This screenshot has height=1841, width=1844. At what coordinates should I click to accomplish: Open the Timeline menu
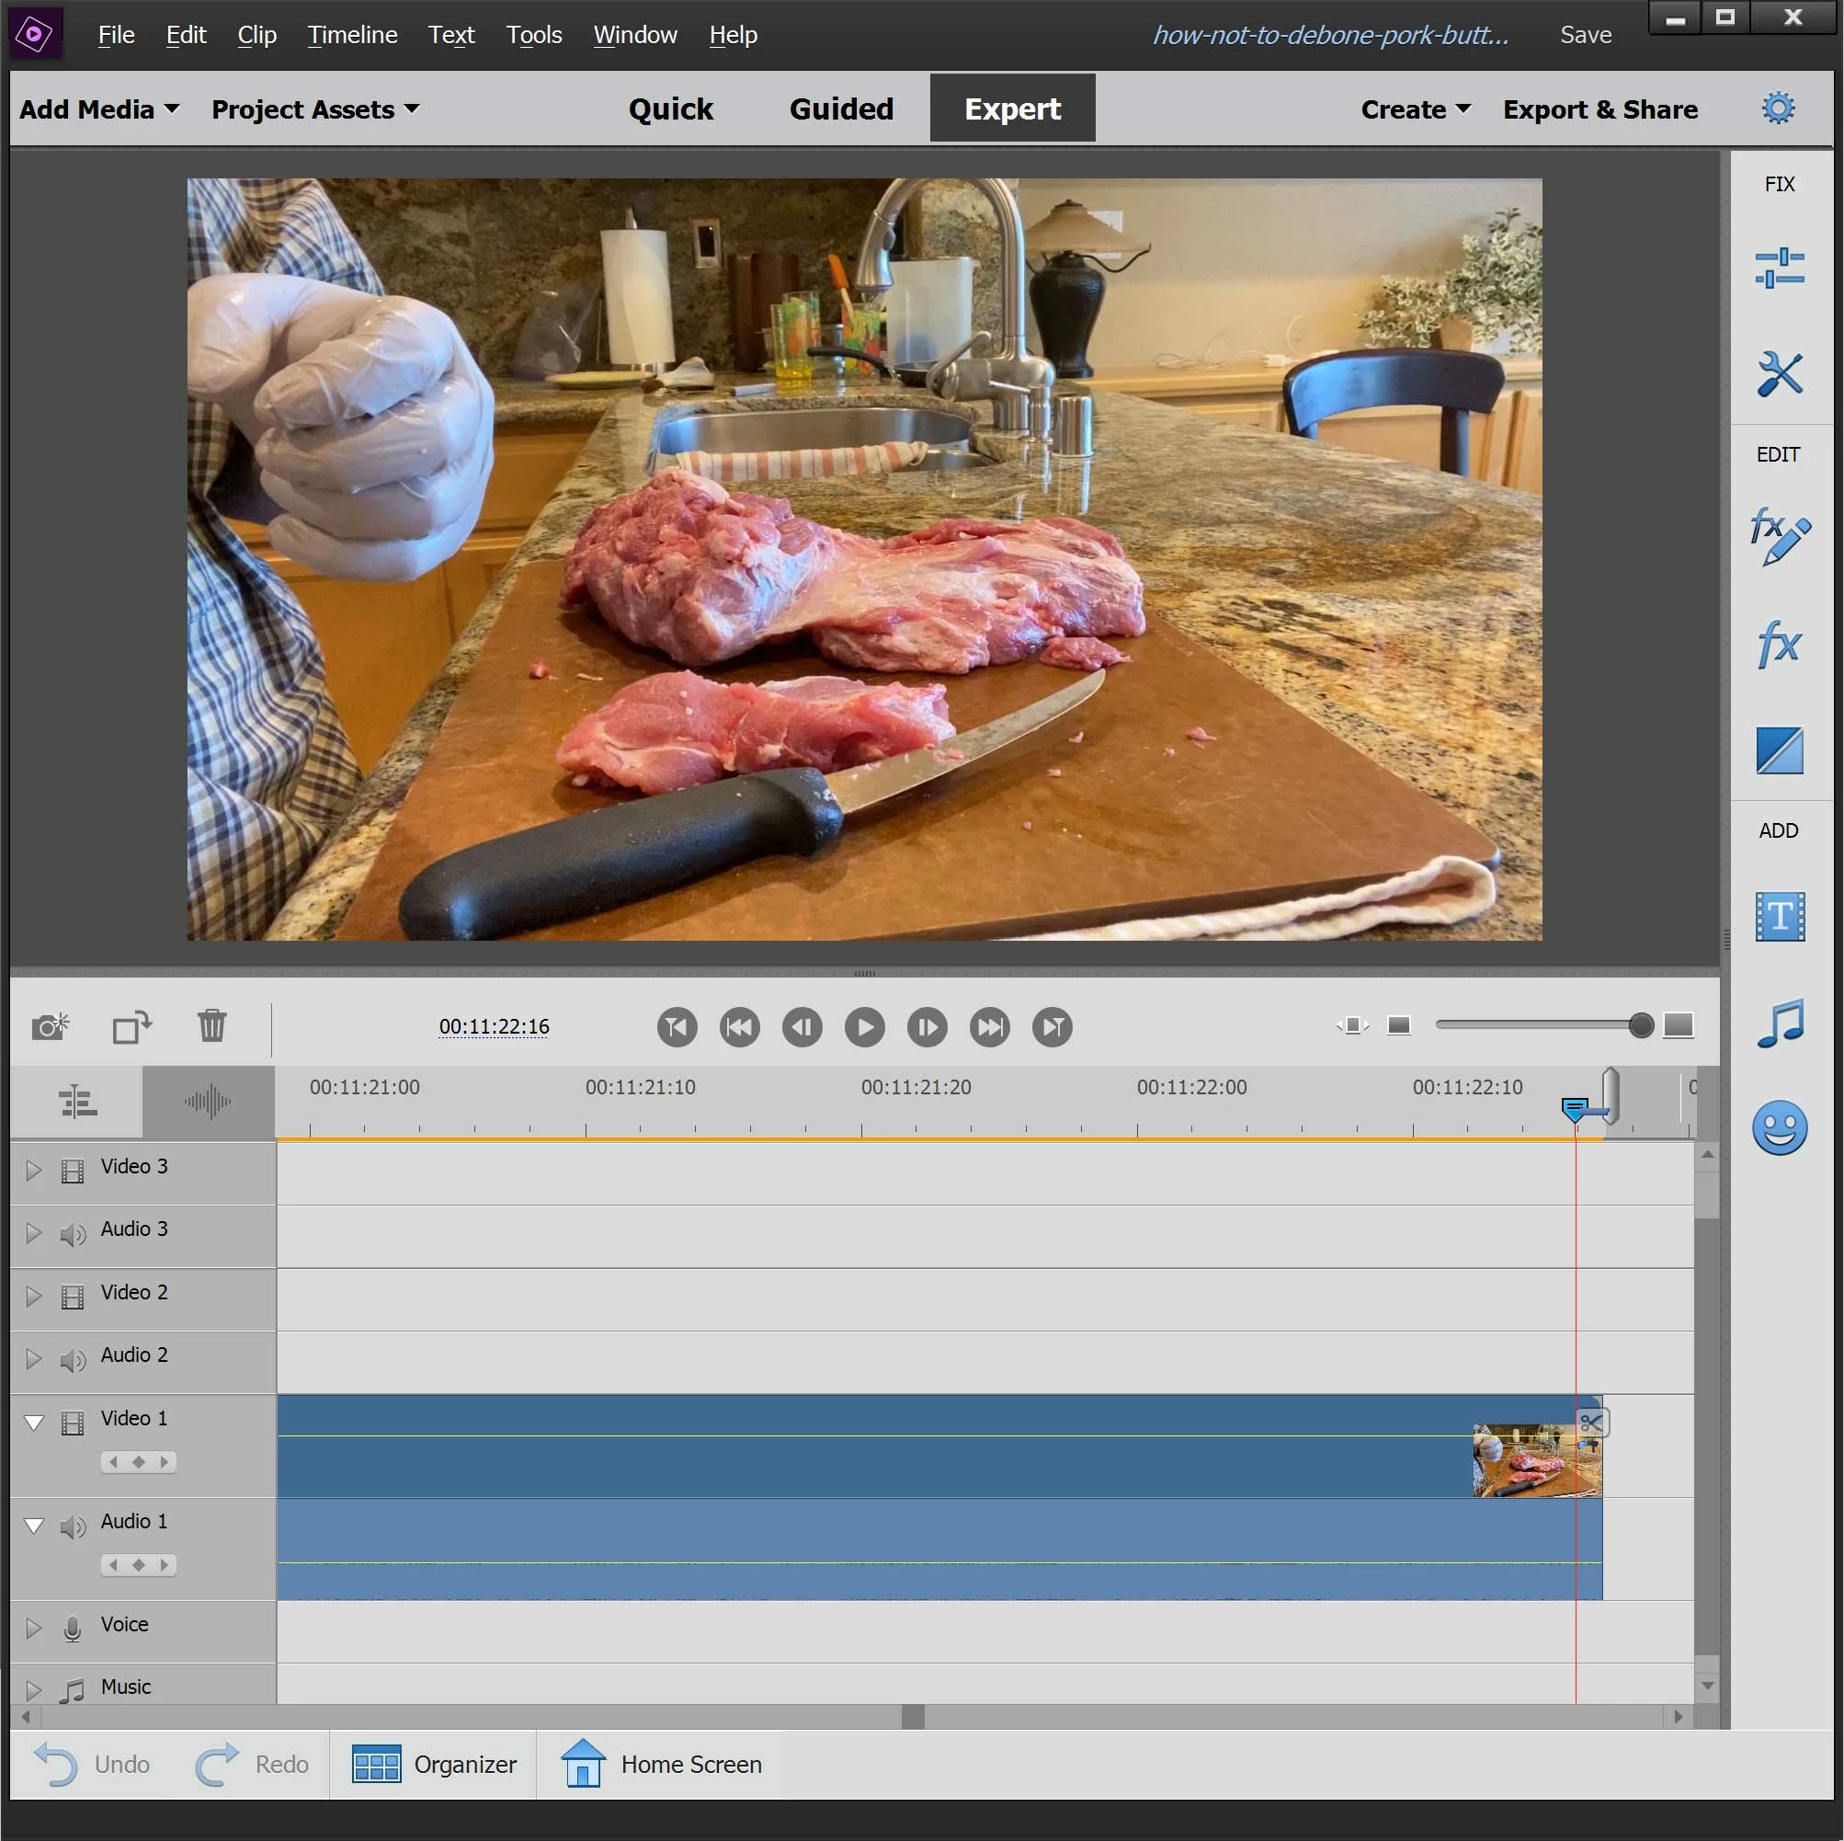coord(352,35)
